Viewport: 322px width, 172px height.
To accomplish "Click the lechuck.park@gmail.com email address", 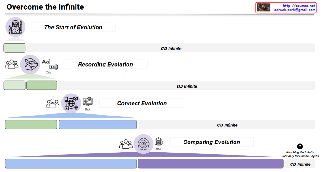I will [x=294, y=10].
